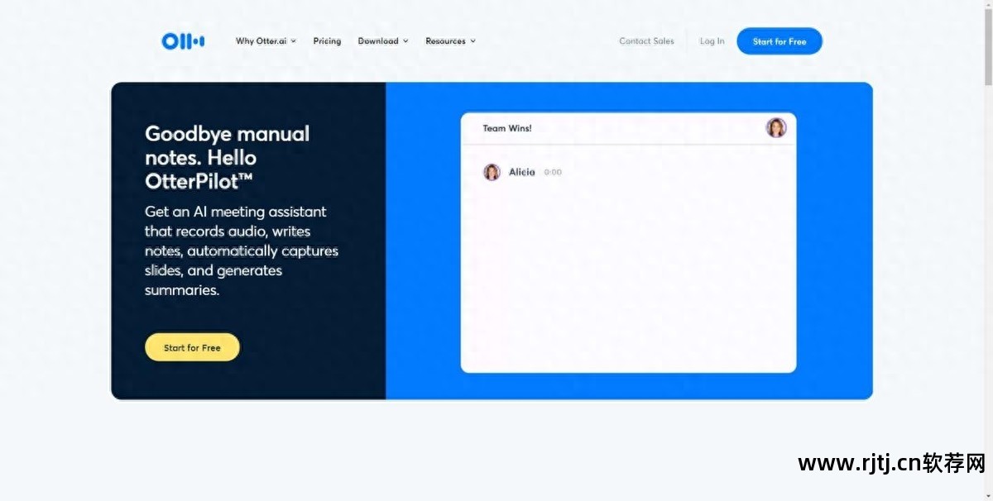Click the vertical page scrollbar thumb
This screenshot has width=993, height=501.
click(x=988, y=45)
